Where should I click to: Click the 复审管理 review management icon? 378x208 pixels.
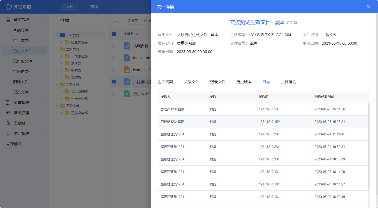8,102
